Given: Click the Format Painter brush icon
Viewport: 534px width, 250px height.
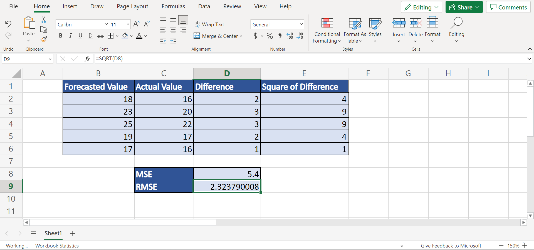Looking at the screenshot, I should pos(44,39).
